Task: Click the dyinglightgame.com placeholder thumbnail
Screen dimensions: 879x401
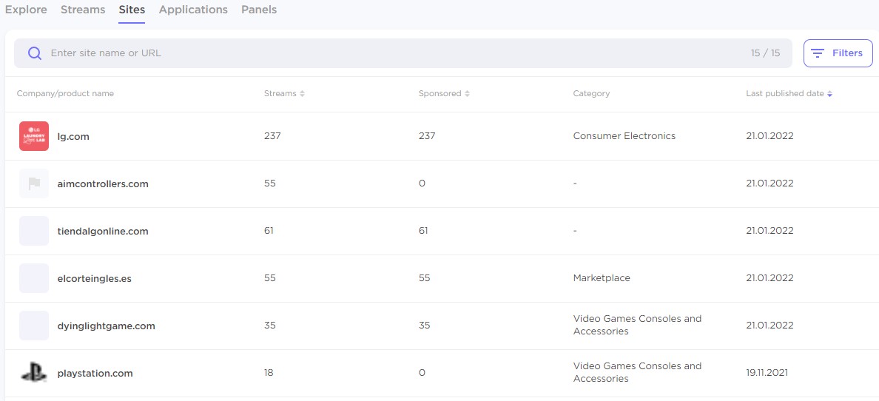Action: click(x=34, y=326)
